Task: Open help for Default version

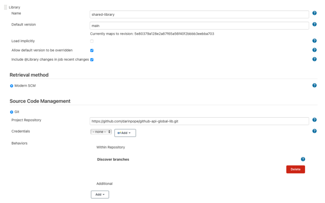Action: [x=314, y=24]
